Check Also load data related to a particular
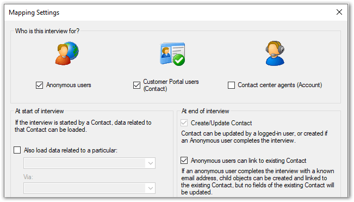Image resolution: width=354 pixels, height=202 pixels. [17, 150]
